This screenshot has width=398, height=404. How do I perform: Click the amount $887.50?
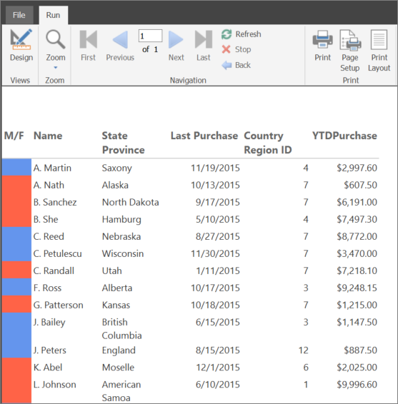[x=361, y=350]
